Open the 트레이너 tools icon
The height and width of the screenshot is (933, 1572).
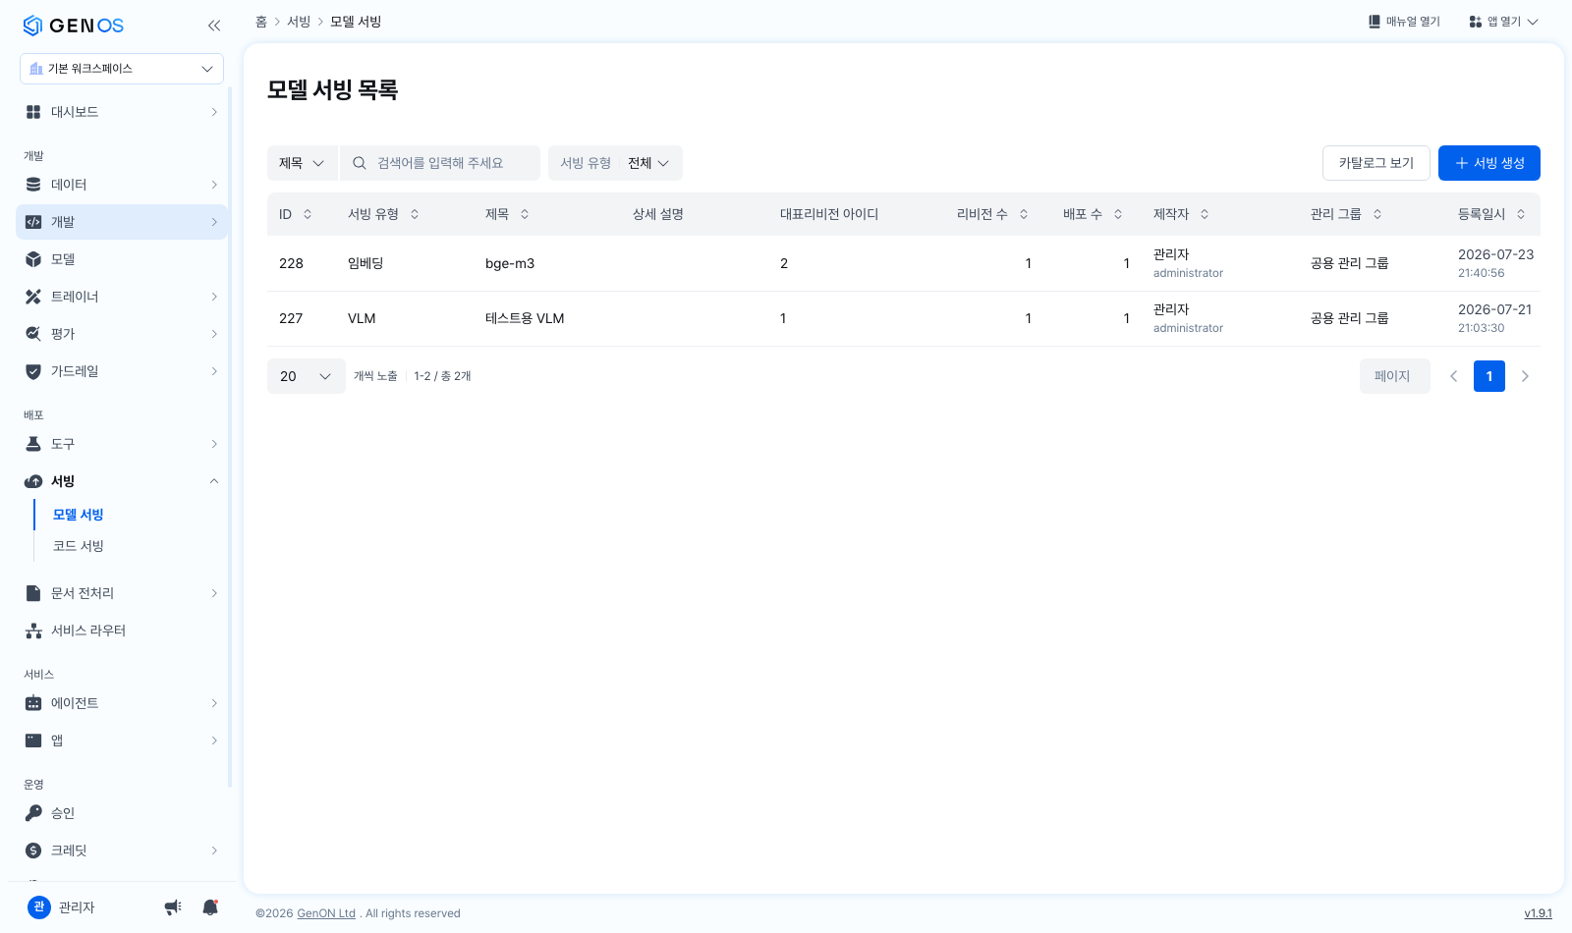(x=33, y=297)
